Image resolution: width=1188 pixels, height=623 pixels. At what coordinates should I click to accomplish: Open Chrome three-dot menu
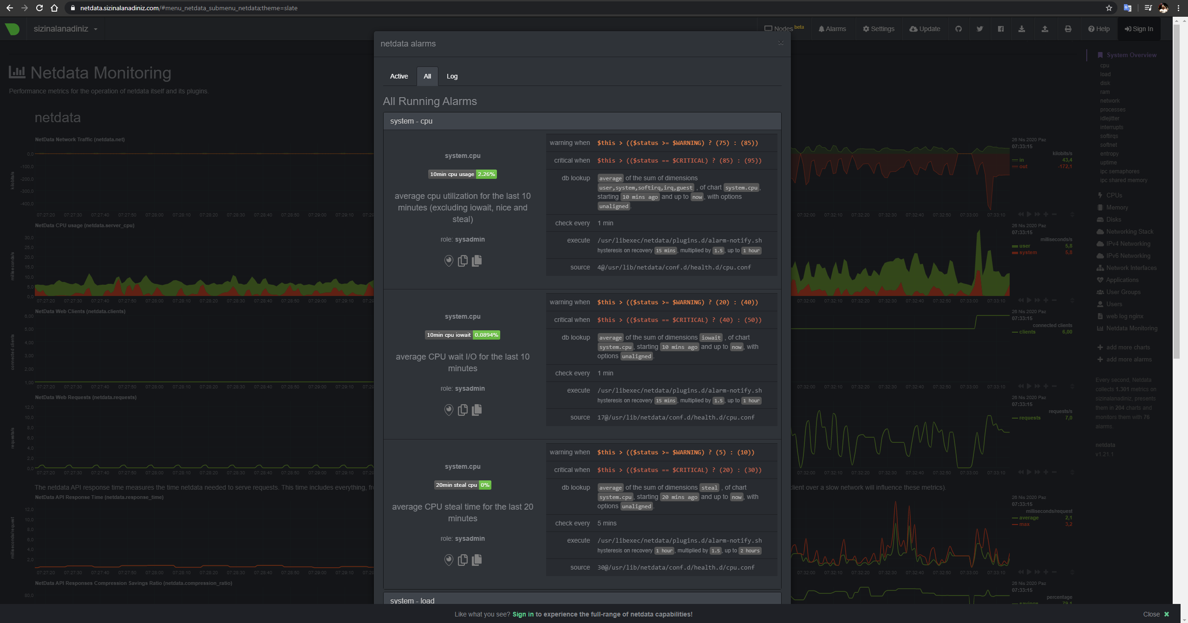click(x=1179, y=8)
